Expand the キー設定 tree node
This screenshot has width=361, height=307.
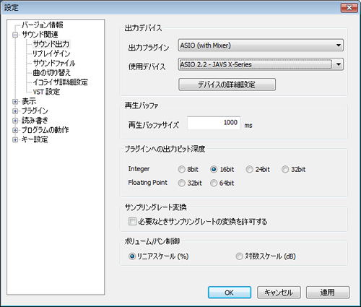point(15,139)
